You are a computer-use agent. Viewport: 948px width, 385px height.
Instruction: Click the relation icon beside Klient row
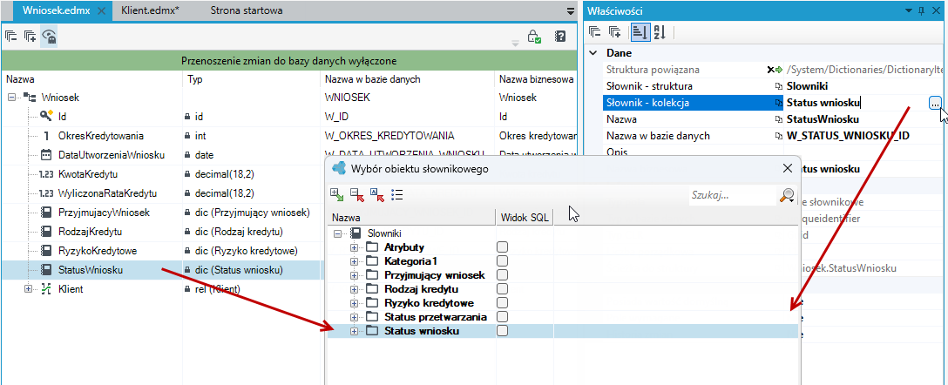pyautogui.click(x=46, y=289)
